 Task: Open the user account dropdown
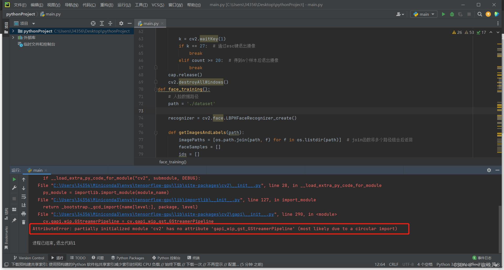click(x=400, y=14)
